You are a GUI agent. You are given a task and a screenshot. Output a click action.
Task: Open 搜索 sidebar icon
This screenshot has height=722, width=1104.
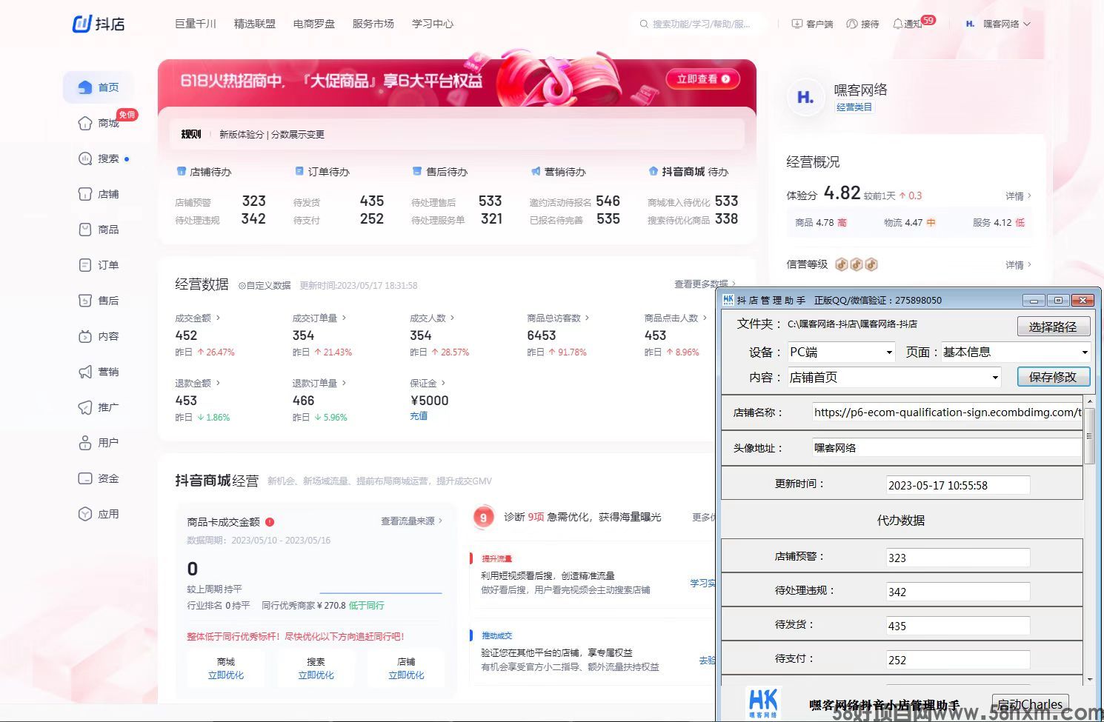click(85, 158)
